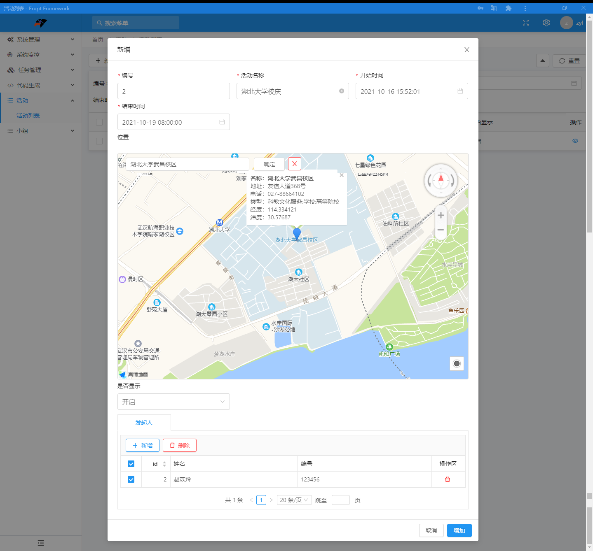
Task: Toggle fullscreen icon in the top bar
Action: [526, 23]
